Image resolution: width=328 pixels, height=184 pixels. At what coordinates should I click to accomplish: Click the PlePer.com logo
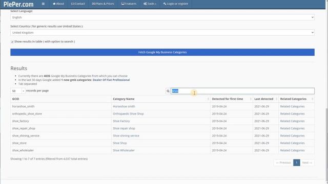pyautogui.click(x=18, y=4)
